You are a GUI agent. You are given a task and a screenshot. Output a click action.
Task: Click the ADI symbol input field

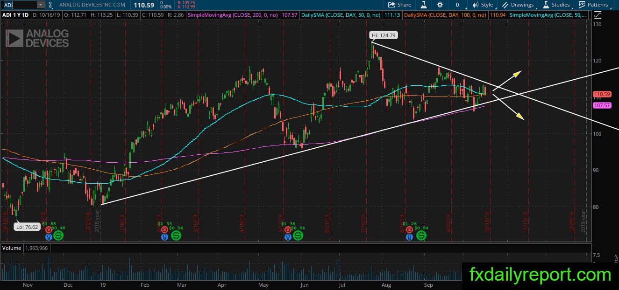point(19,5)
